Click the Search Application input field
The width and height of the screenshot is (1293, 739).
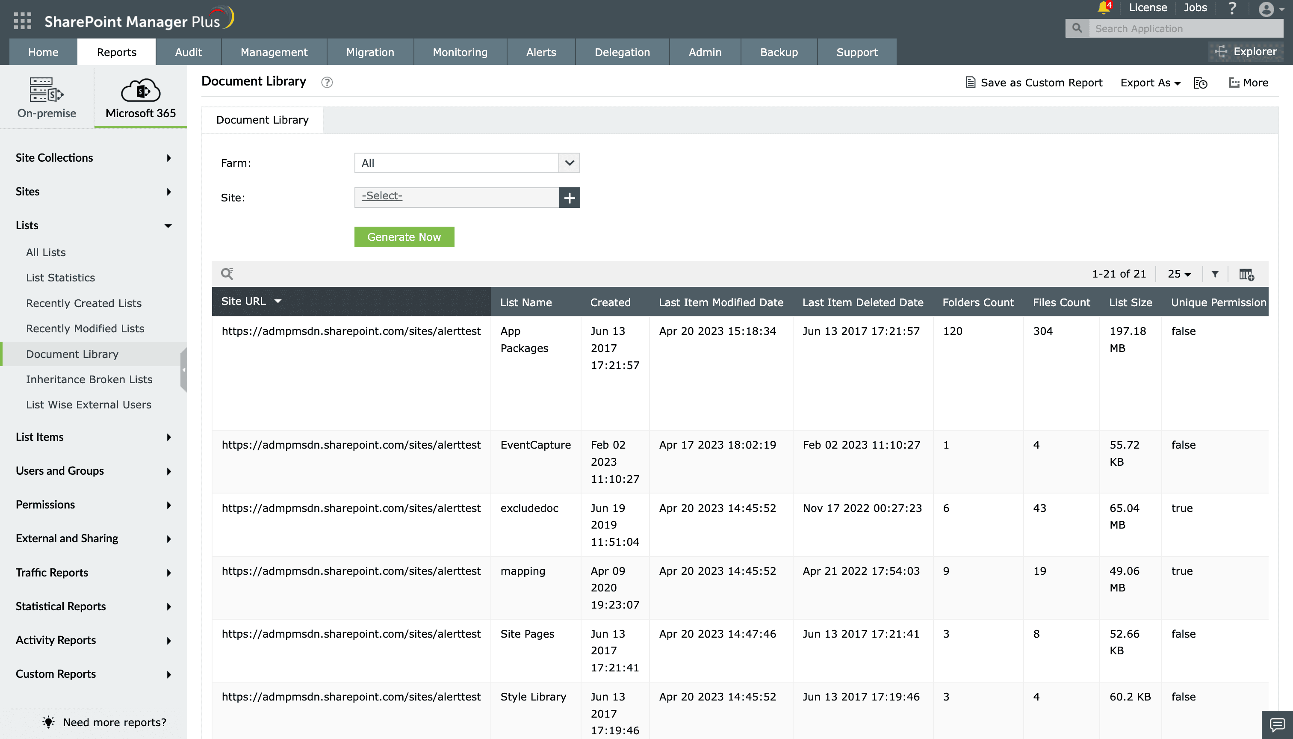click(1186, 28)
